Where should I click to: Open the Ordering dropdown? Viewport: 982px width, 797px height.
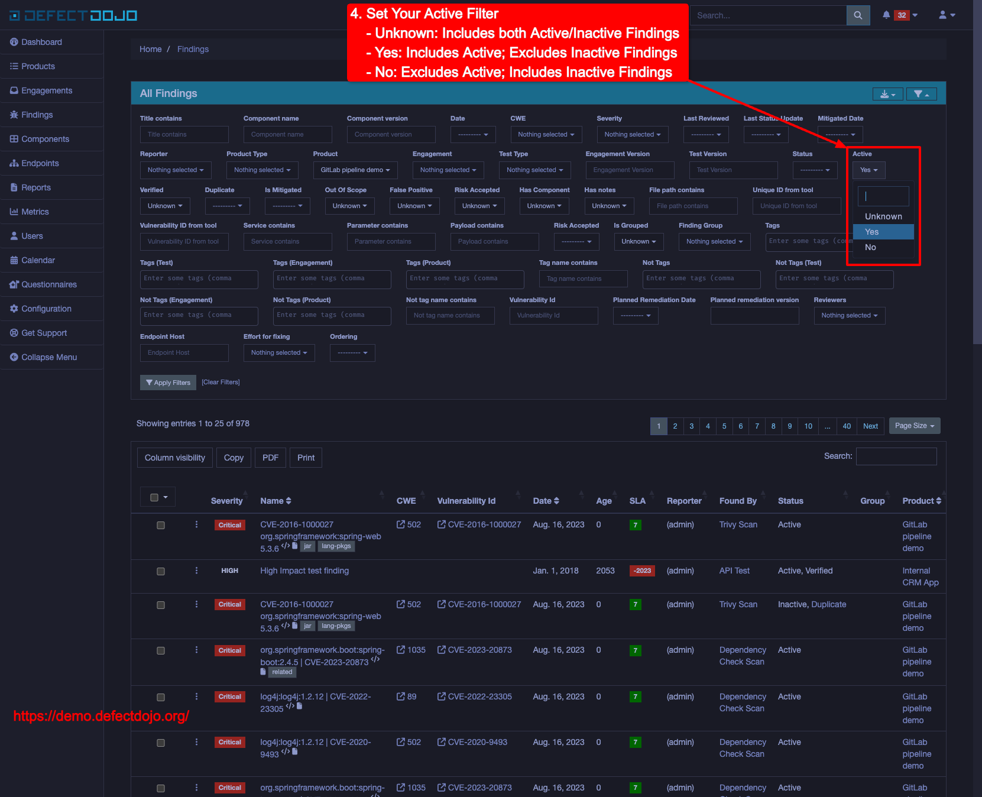tap(352, 353)
